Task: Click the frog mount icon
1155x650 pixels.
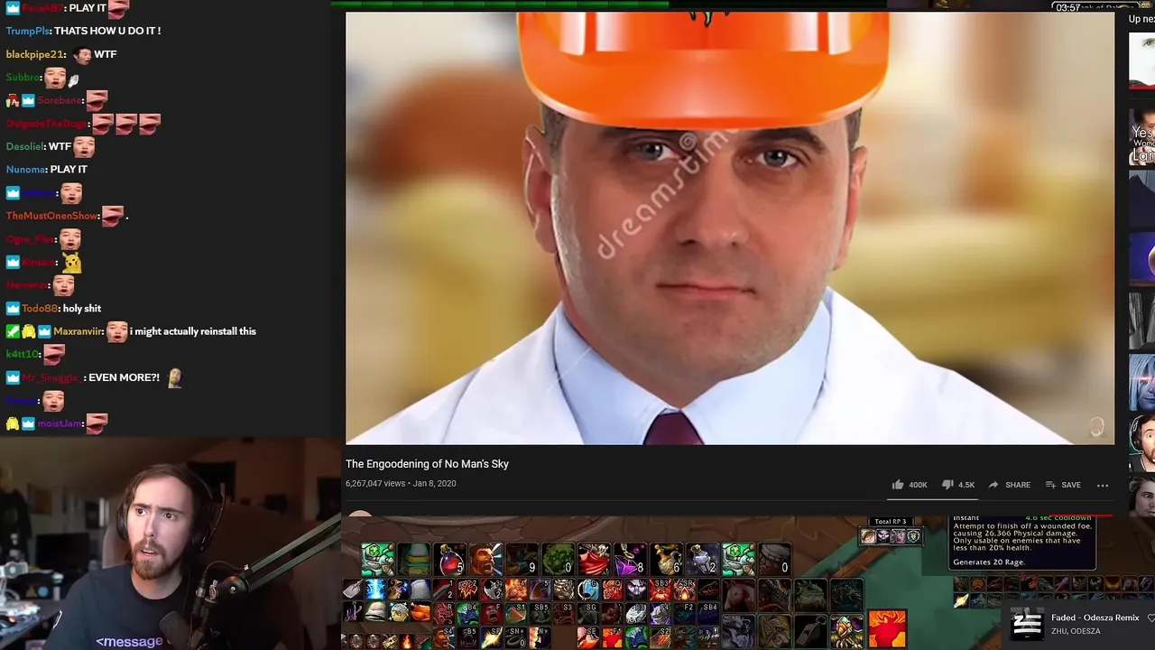Action: [x=809, y=595]
